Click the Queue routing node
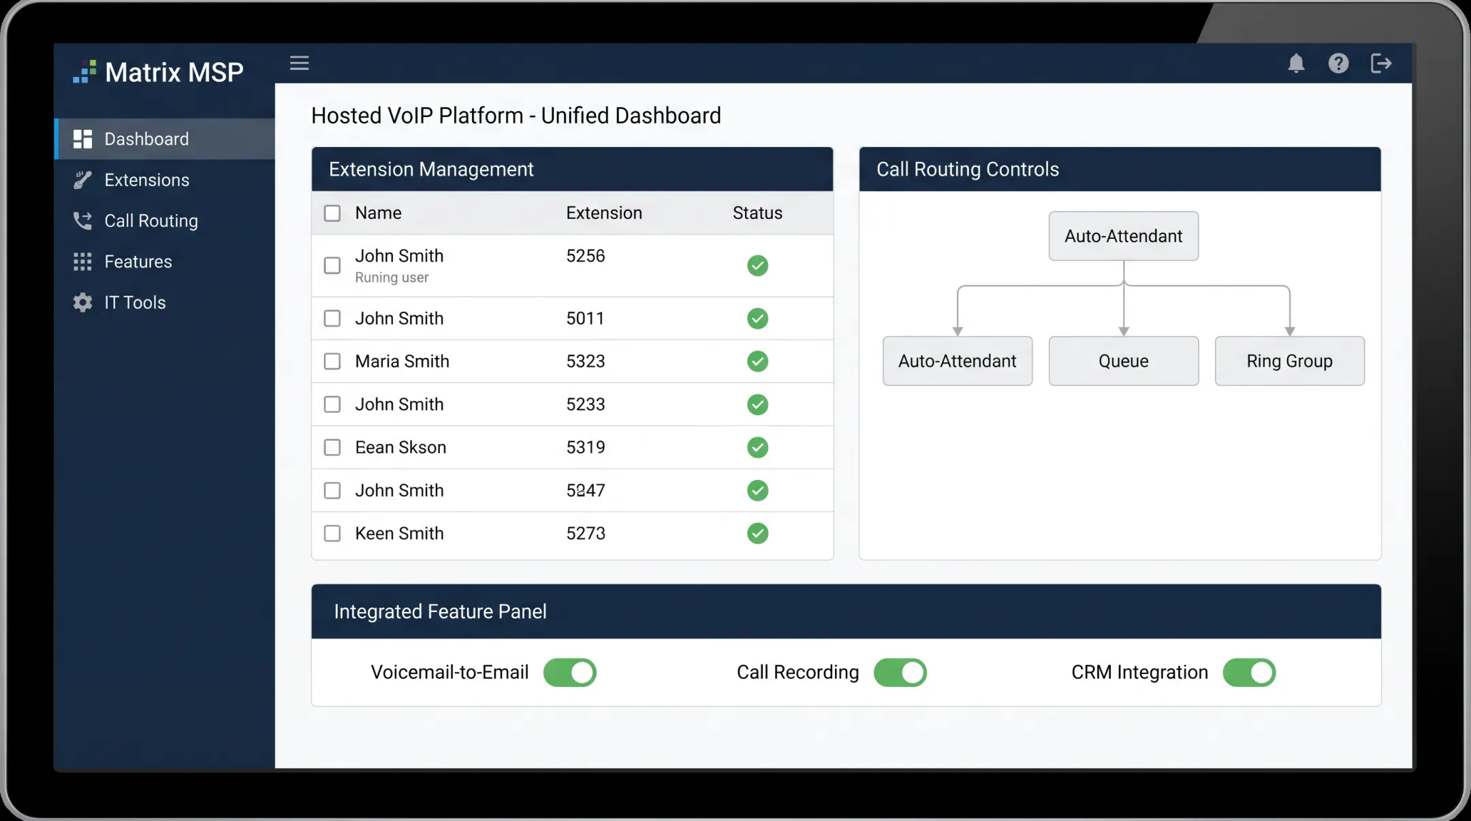 point(1124,361)
